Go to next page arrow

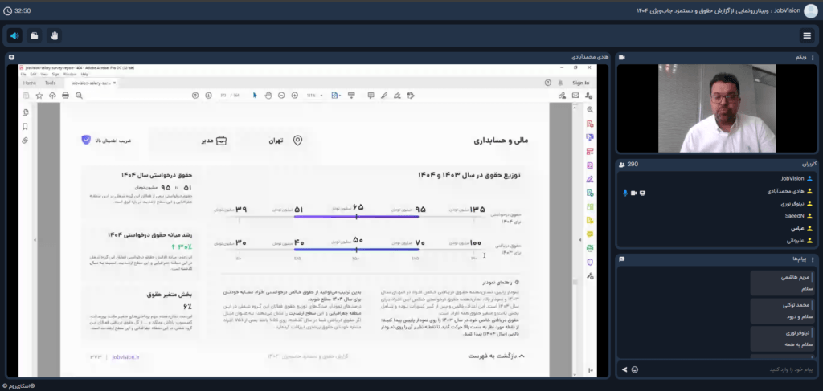[208, 96]
